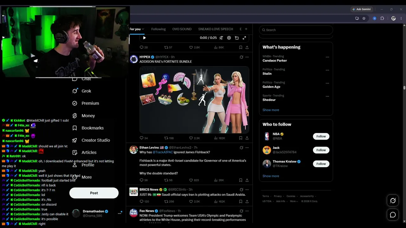Open more options for Candace Parker trend
This screenshot has width=406, height=228.
click(x=327, y=57)
